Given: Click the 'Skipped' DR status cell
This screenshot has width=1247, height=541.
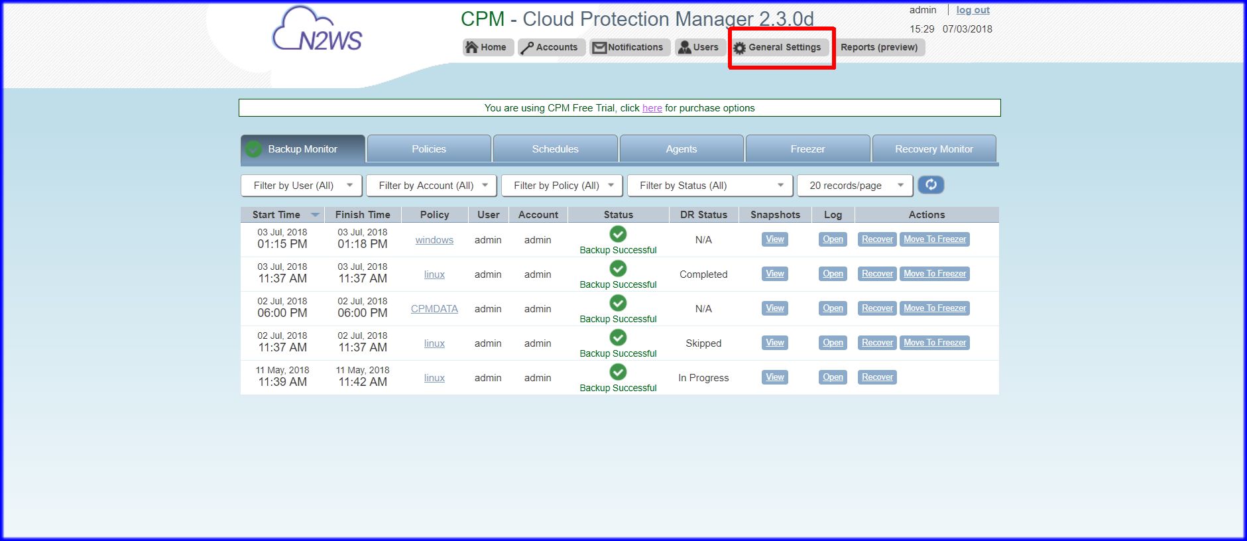Looking at the screenshot, I should click(x=703, y=343).
